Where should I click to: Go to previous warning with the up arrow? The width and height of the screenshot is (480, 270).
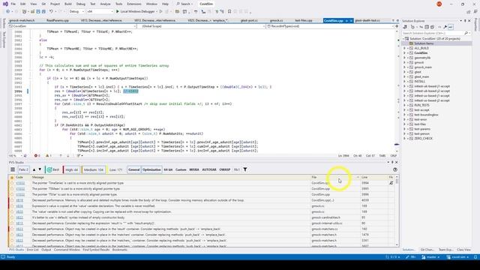(34, 169)
